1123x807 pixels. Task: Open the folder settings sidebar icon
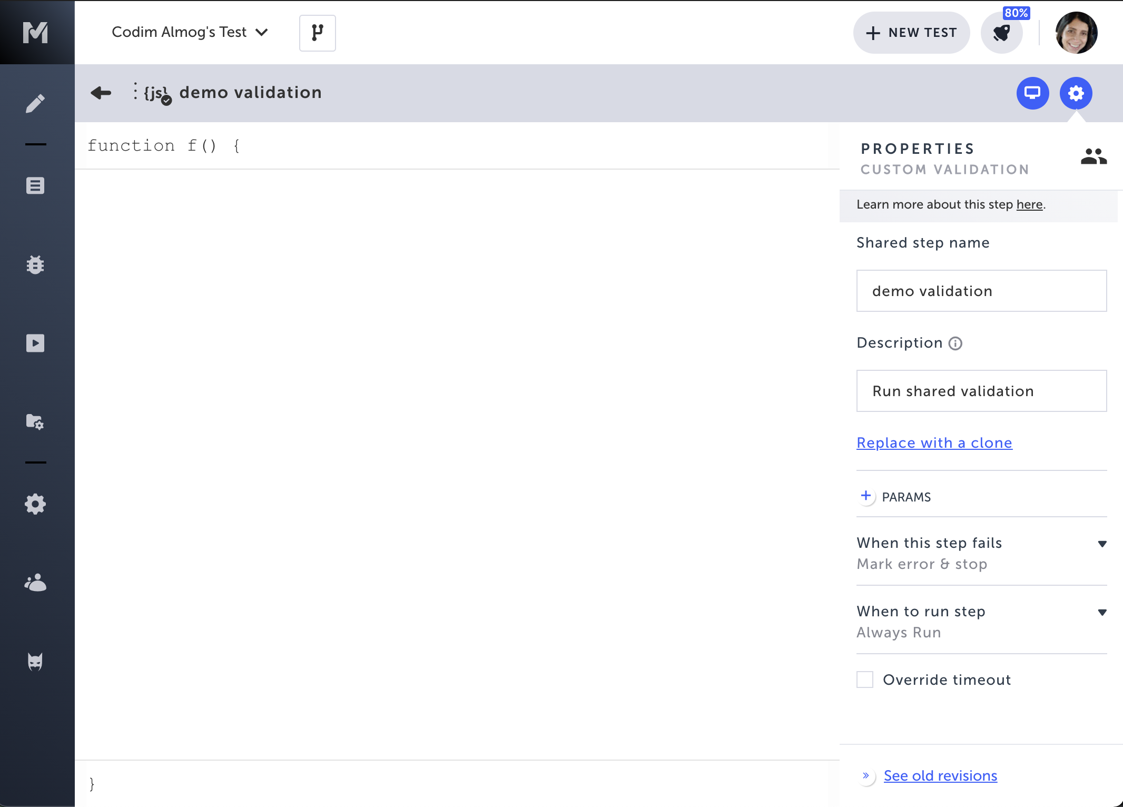tap(35, 422)
